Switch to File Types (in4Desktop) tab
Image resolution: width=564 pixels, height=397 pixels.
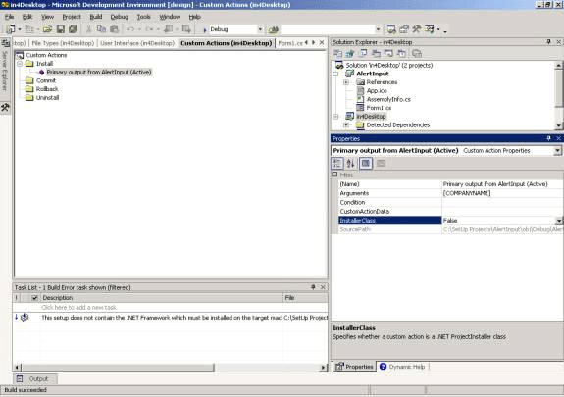coord(63,43)
